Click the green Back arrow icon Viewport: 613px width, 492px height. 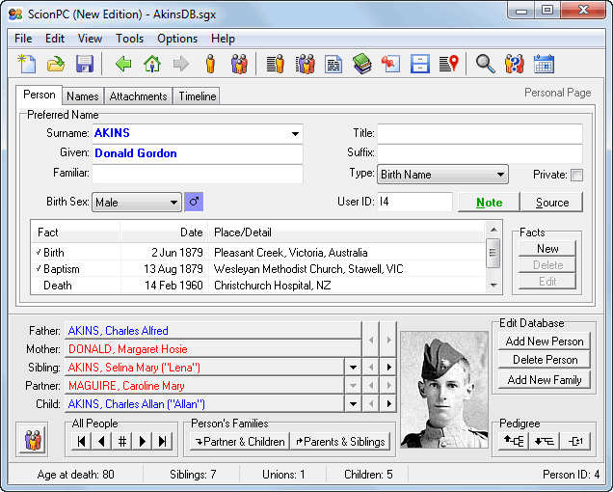[x=123, y=65]
